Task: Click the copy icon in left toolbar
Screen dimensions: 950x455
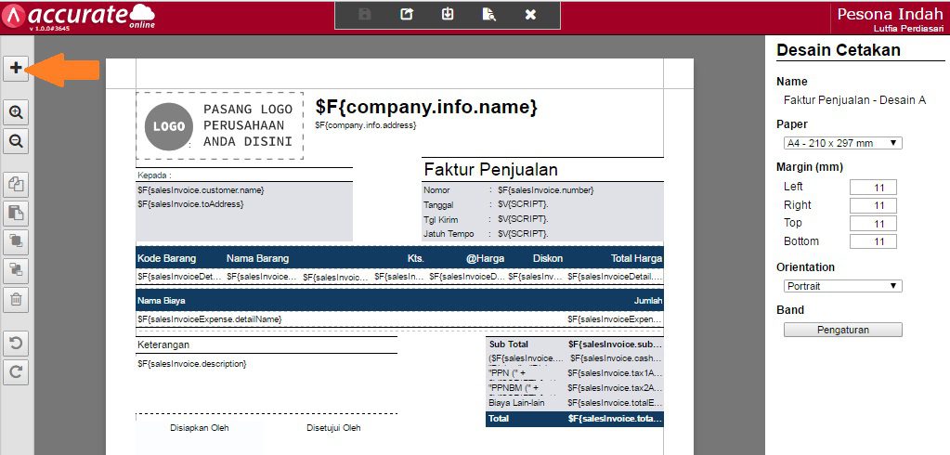Action: pyautogui.click(x=16, y=184)
